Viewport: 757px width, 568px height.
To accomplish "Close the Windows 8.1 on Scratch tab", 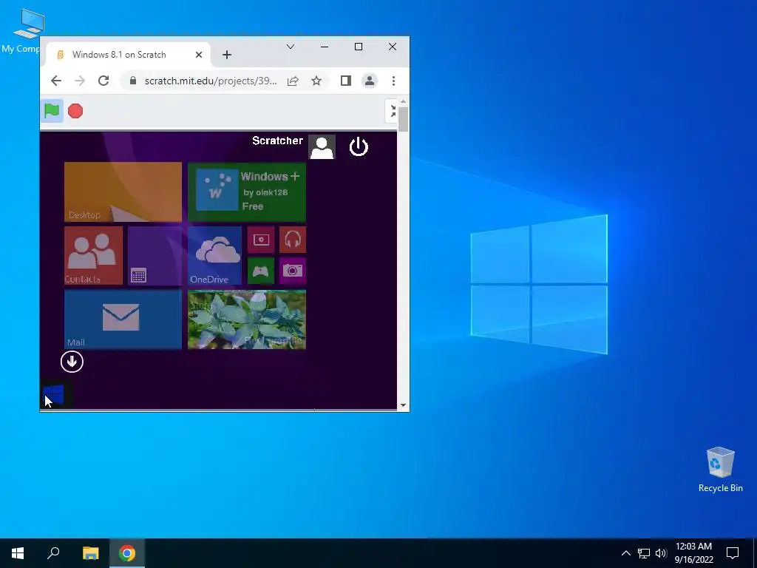I will (x=198, y=55).
